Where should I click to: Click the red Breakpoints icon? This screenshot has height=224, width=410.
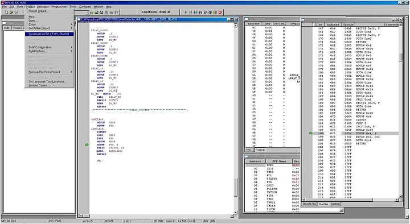pos(220,13)
